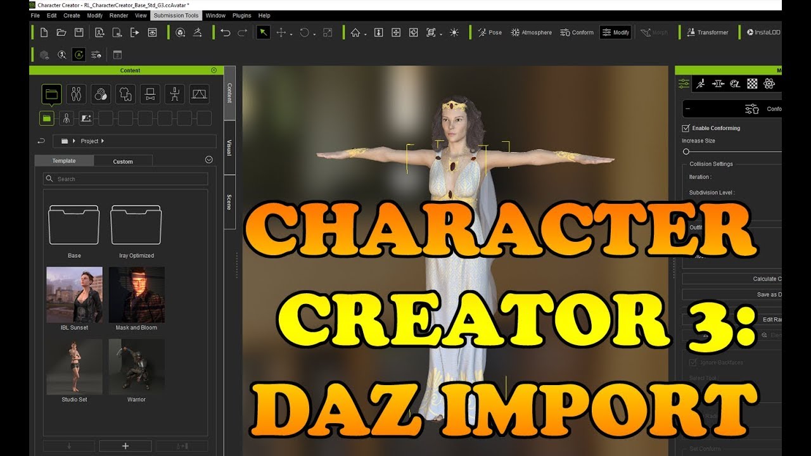Click the Open Project folder icon
This screenshot has height=456, width=811.
point(61,32)
